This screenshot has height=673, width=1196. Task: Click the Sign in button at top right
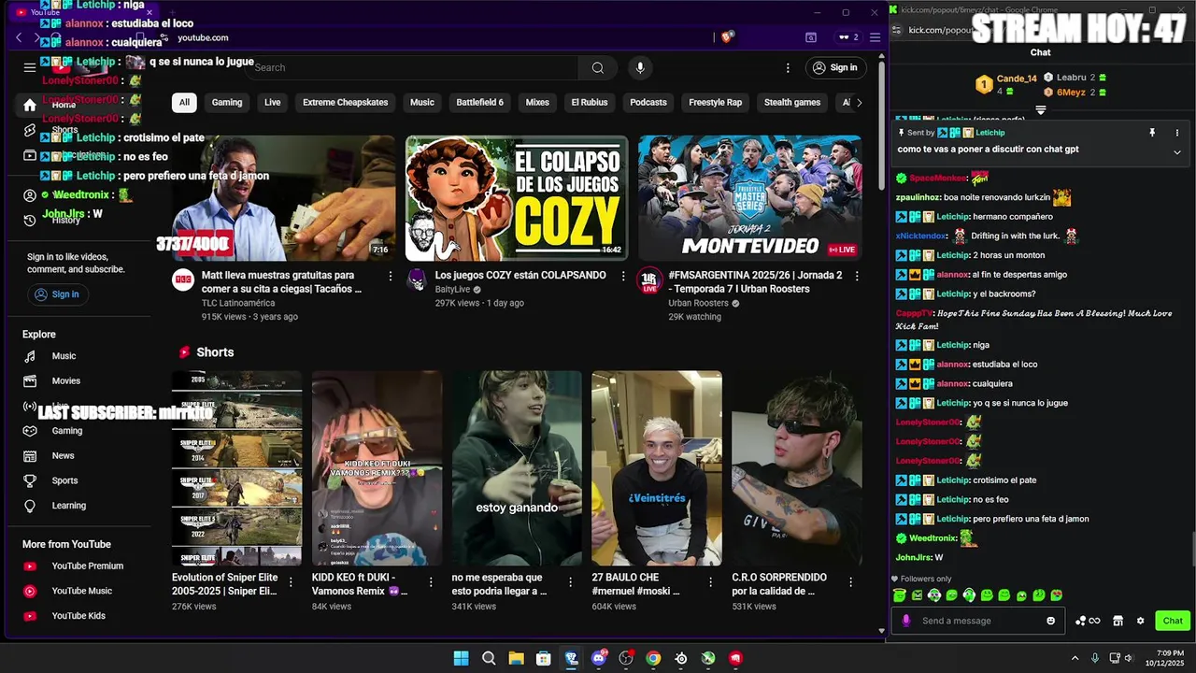pos(834,67)
